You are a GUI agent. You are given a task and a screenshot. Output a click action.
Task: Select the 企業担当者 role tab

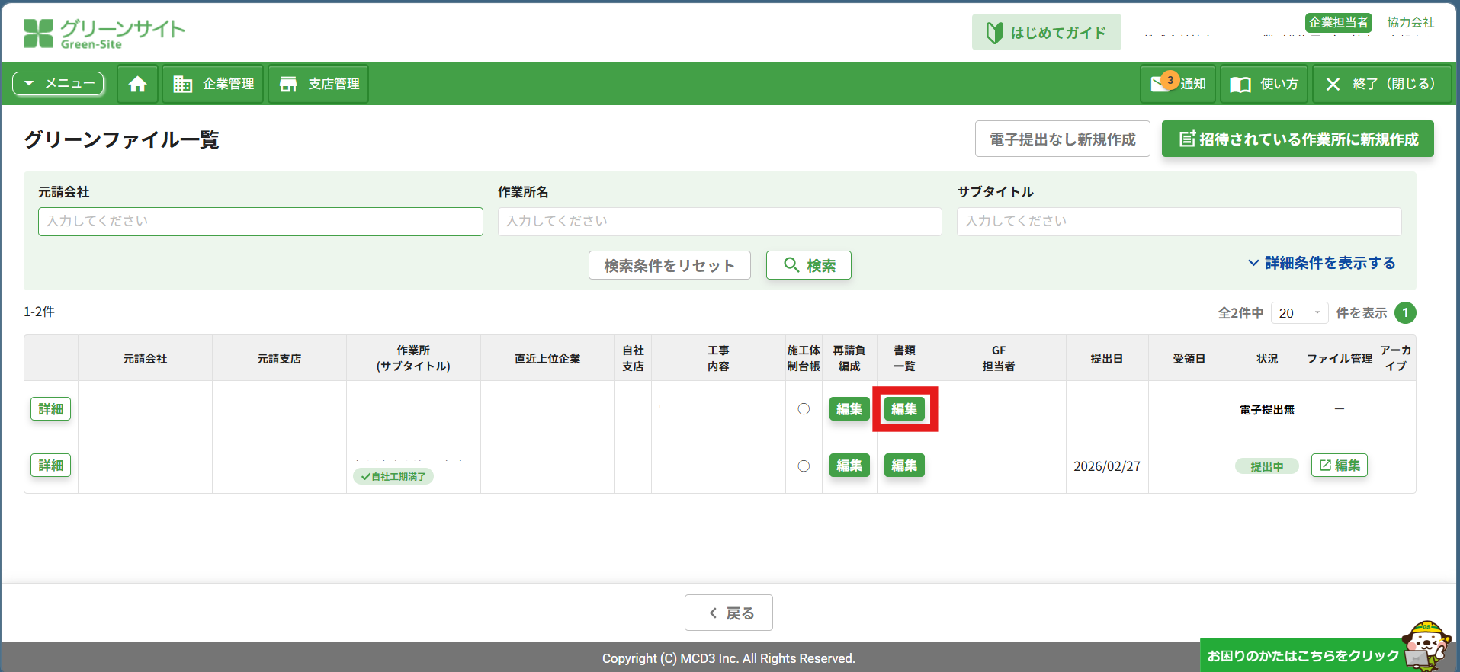click(x=1338, y=23)
